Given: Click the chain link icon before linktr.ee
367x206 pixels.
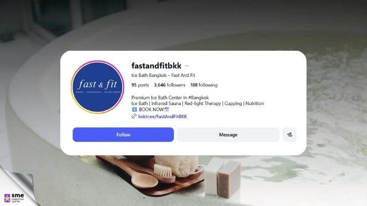Looking at the screenshot, I should (x=134, y=116).
